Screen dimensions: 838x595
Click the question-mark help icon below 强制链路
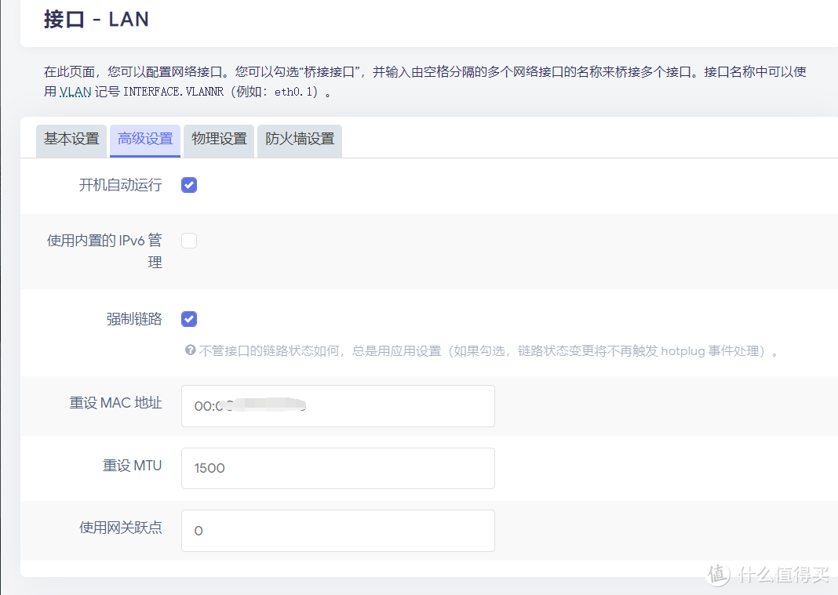(x=188, y=350)
